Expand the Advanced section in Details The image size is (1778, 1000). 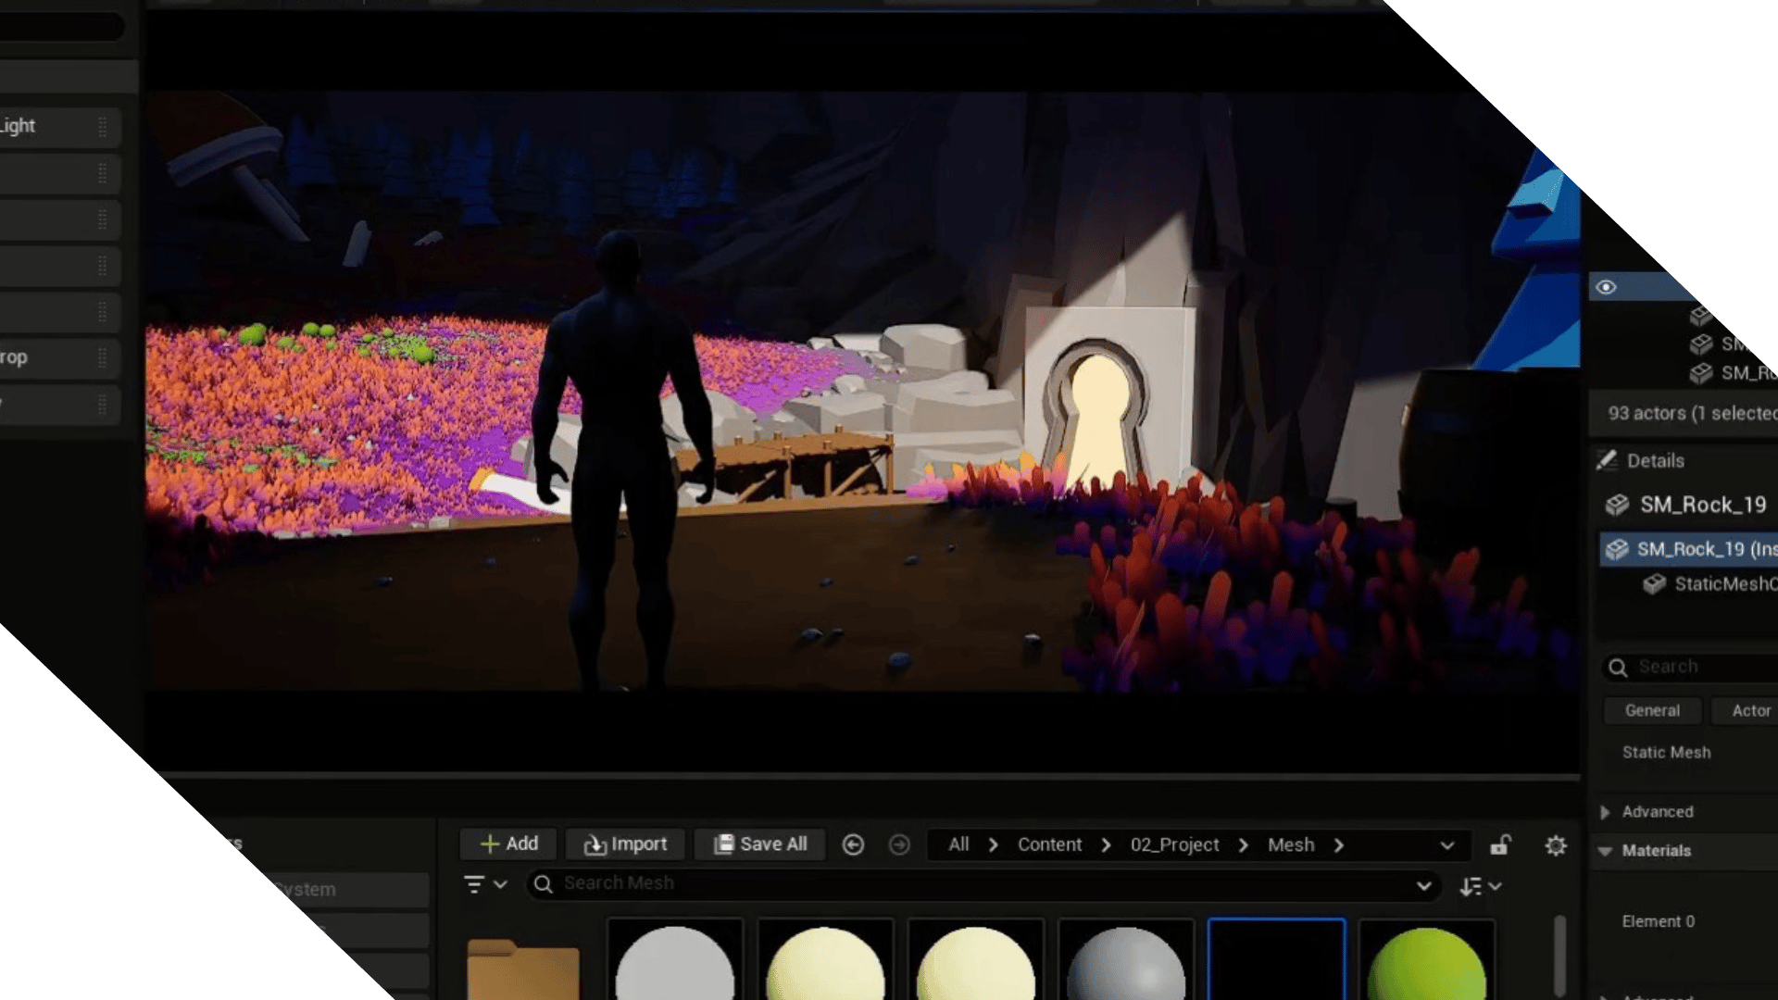click(1606, 812)
